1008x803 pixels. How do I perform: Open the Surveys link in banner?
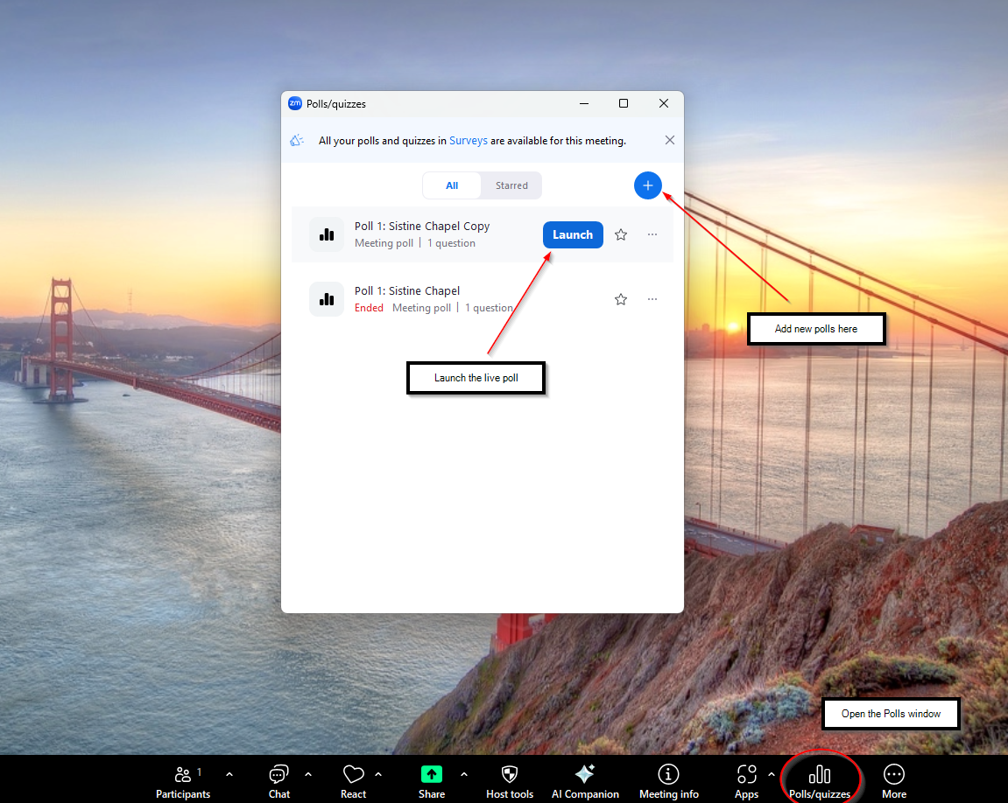coord(469,141)
